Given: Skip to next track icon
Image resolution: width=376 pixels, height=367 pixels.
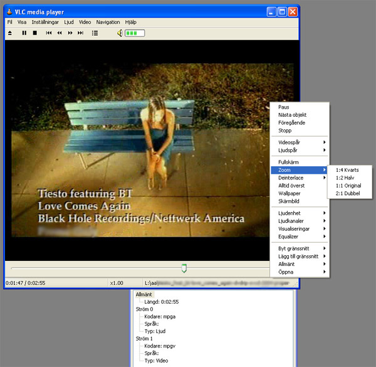Looking at the screenshot, I should tap(81, 33).
